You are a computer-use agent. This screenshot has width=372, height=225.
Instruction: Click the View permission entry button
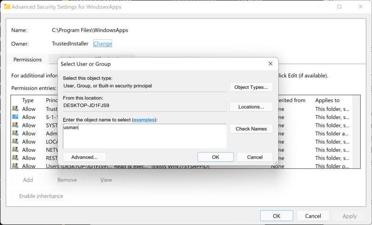pyautogui.click(x=106, y=180)
